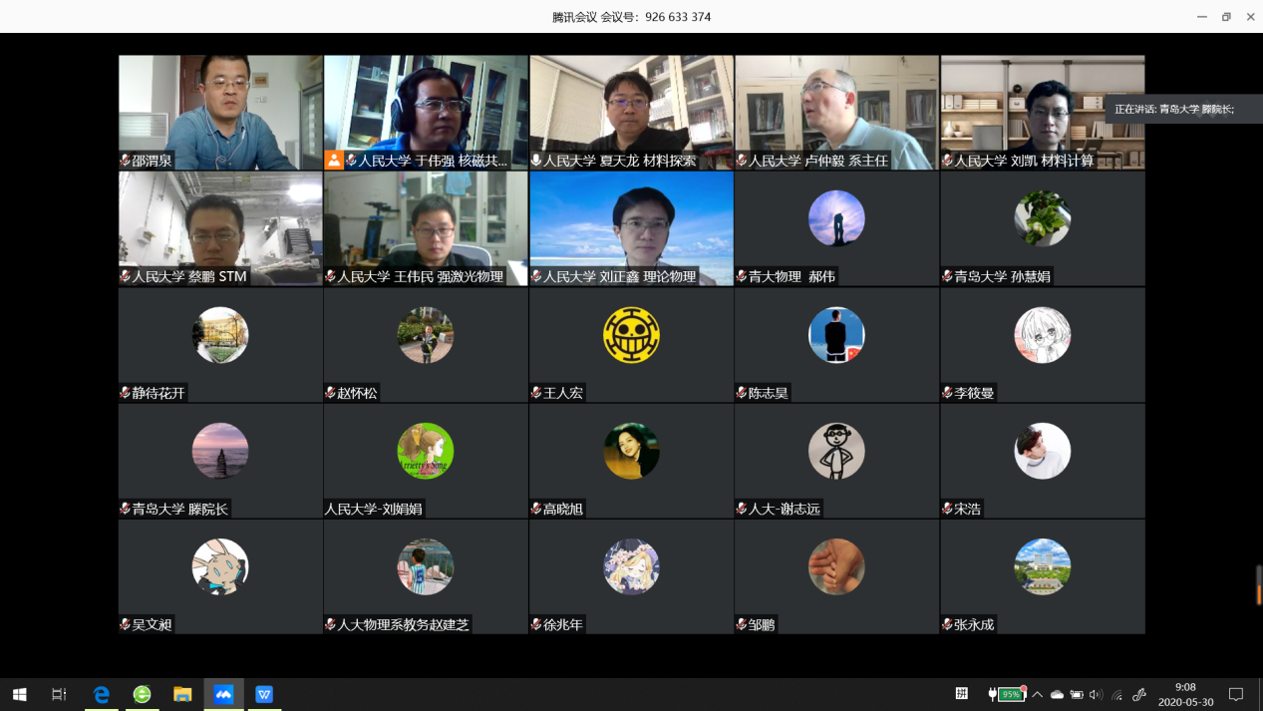This screenshot has width=1263, height=711.
Task: Click the orange host icon on 于伟强's tile
Action: (x=334, y=160)
